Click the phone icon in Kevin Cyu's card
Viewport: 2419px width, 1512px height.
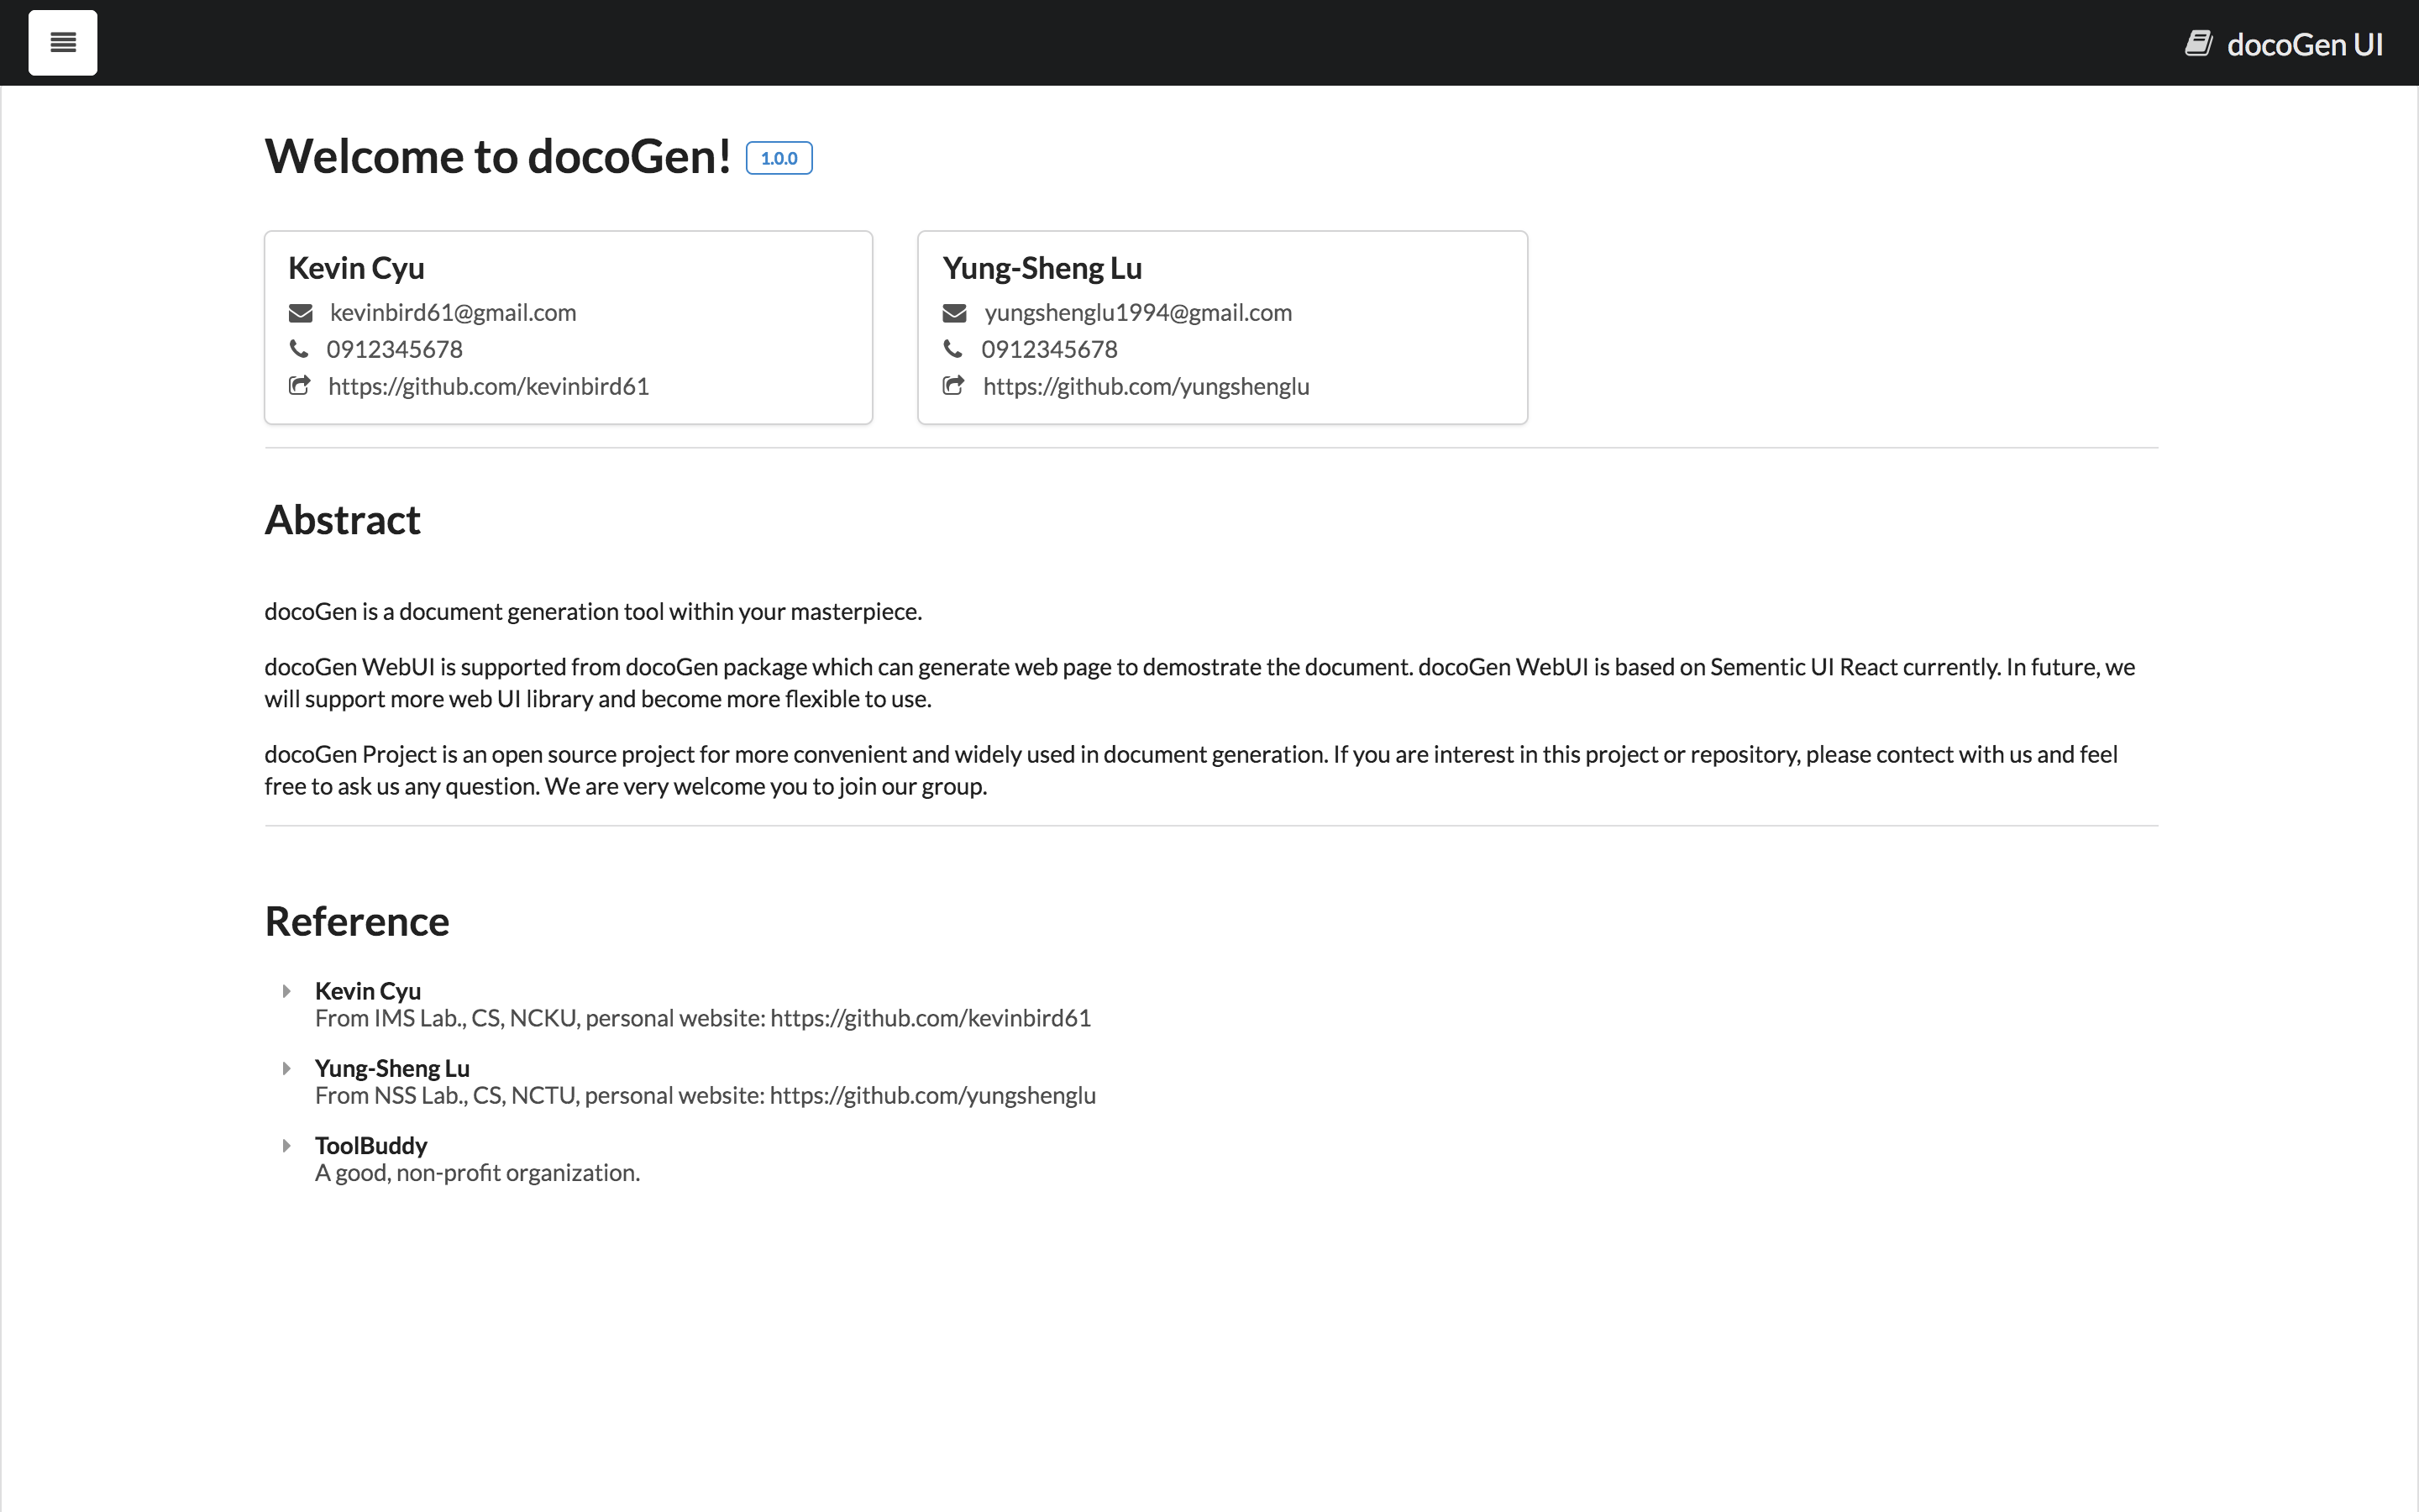tap(298, 349)
